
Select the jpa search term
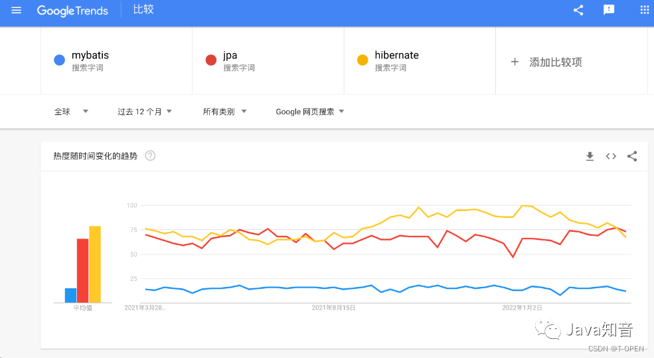[x=230, y=55]
